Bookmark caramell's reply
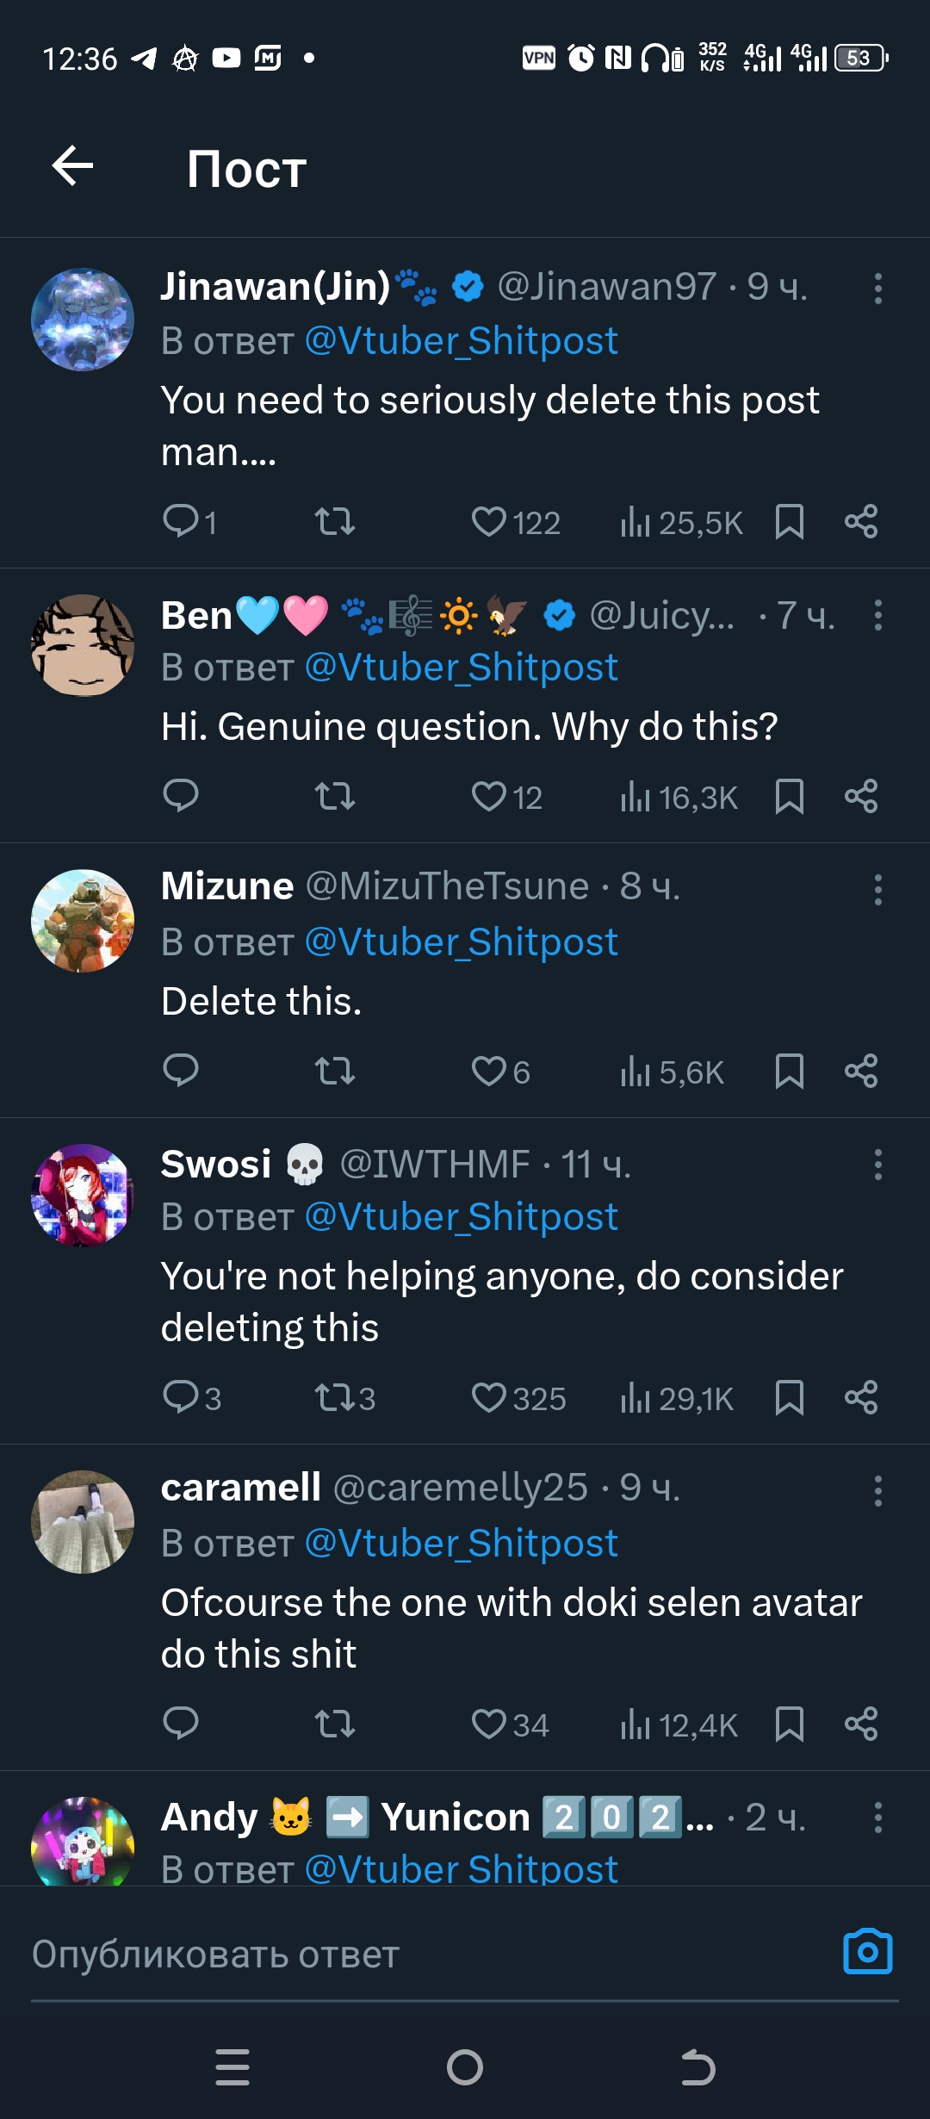This screenshot has width=930, height=2119. [789, 1724]
